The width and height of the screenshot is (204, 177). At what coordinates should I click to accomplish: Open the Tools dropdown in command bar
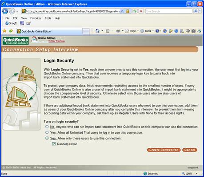click(147, 31)
